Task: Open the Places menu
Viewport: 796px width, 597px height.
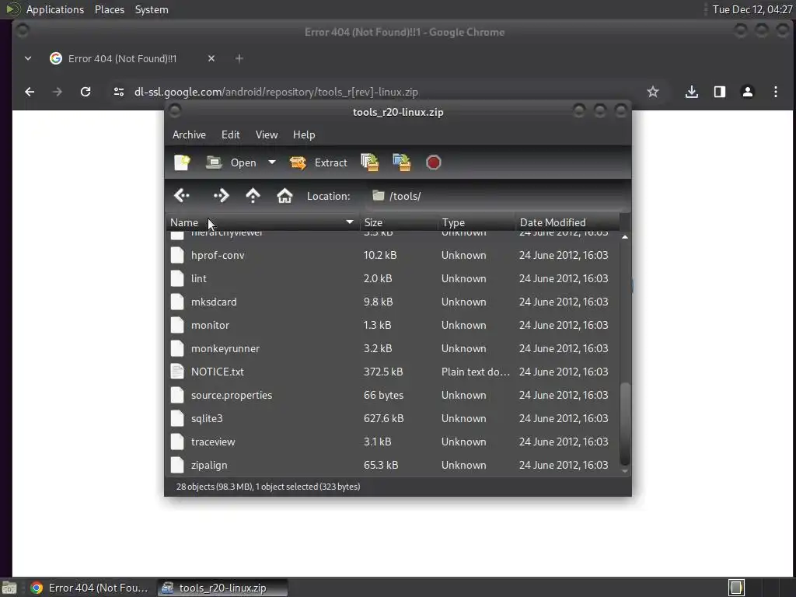Action: pos(110,9)
